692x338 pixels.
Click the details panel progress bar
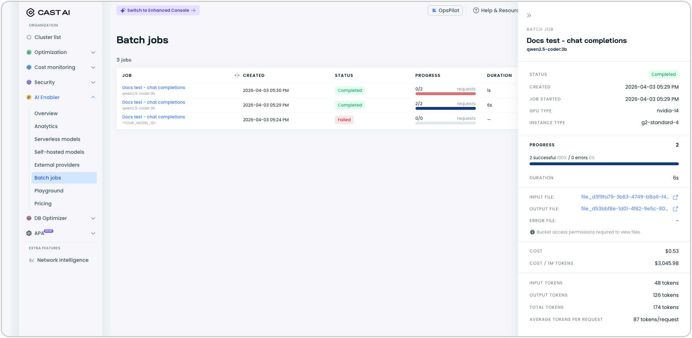click(604, 164)
